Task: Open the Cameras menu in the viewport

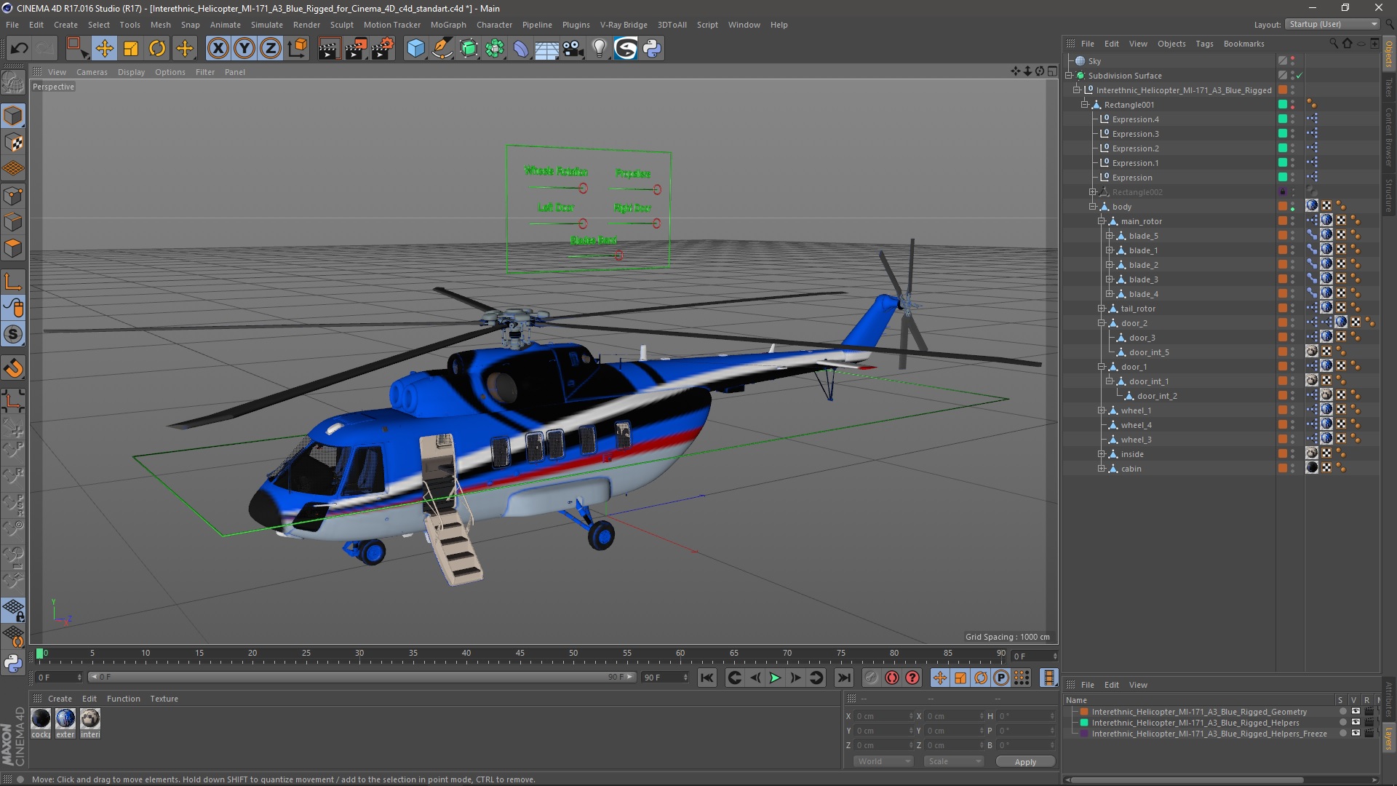Action: pos(92,72)
